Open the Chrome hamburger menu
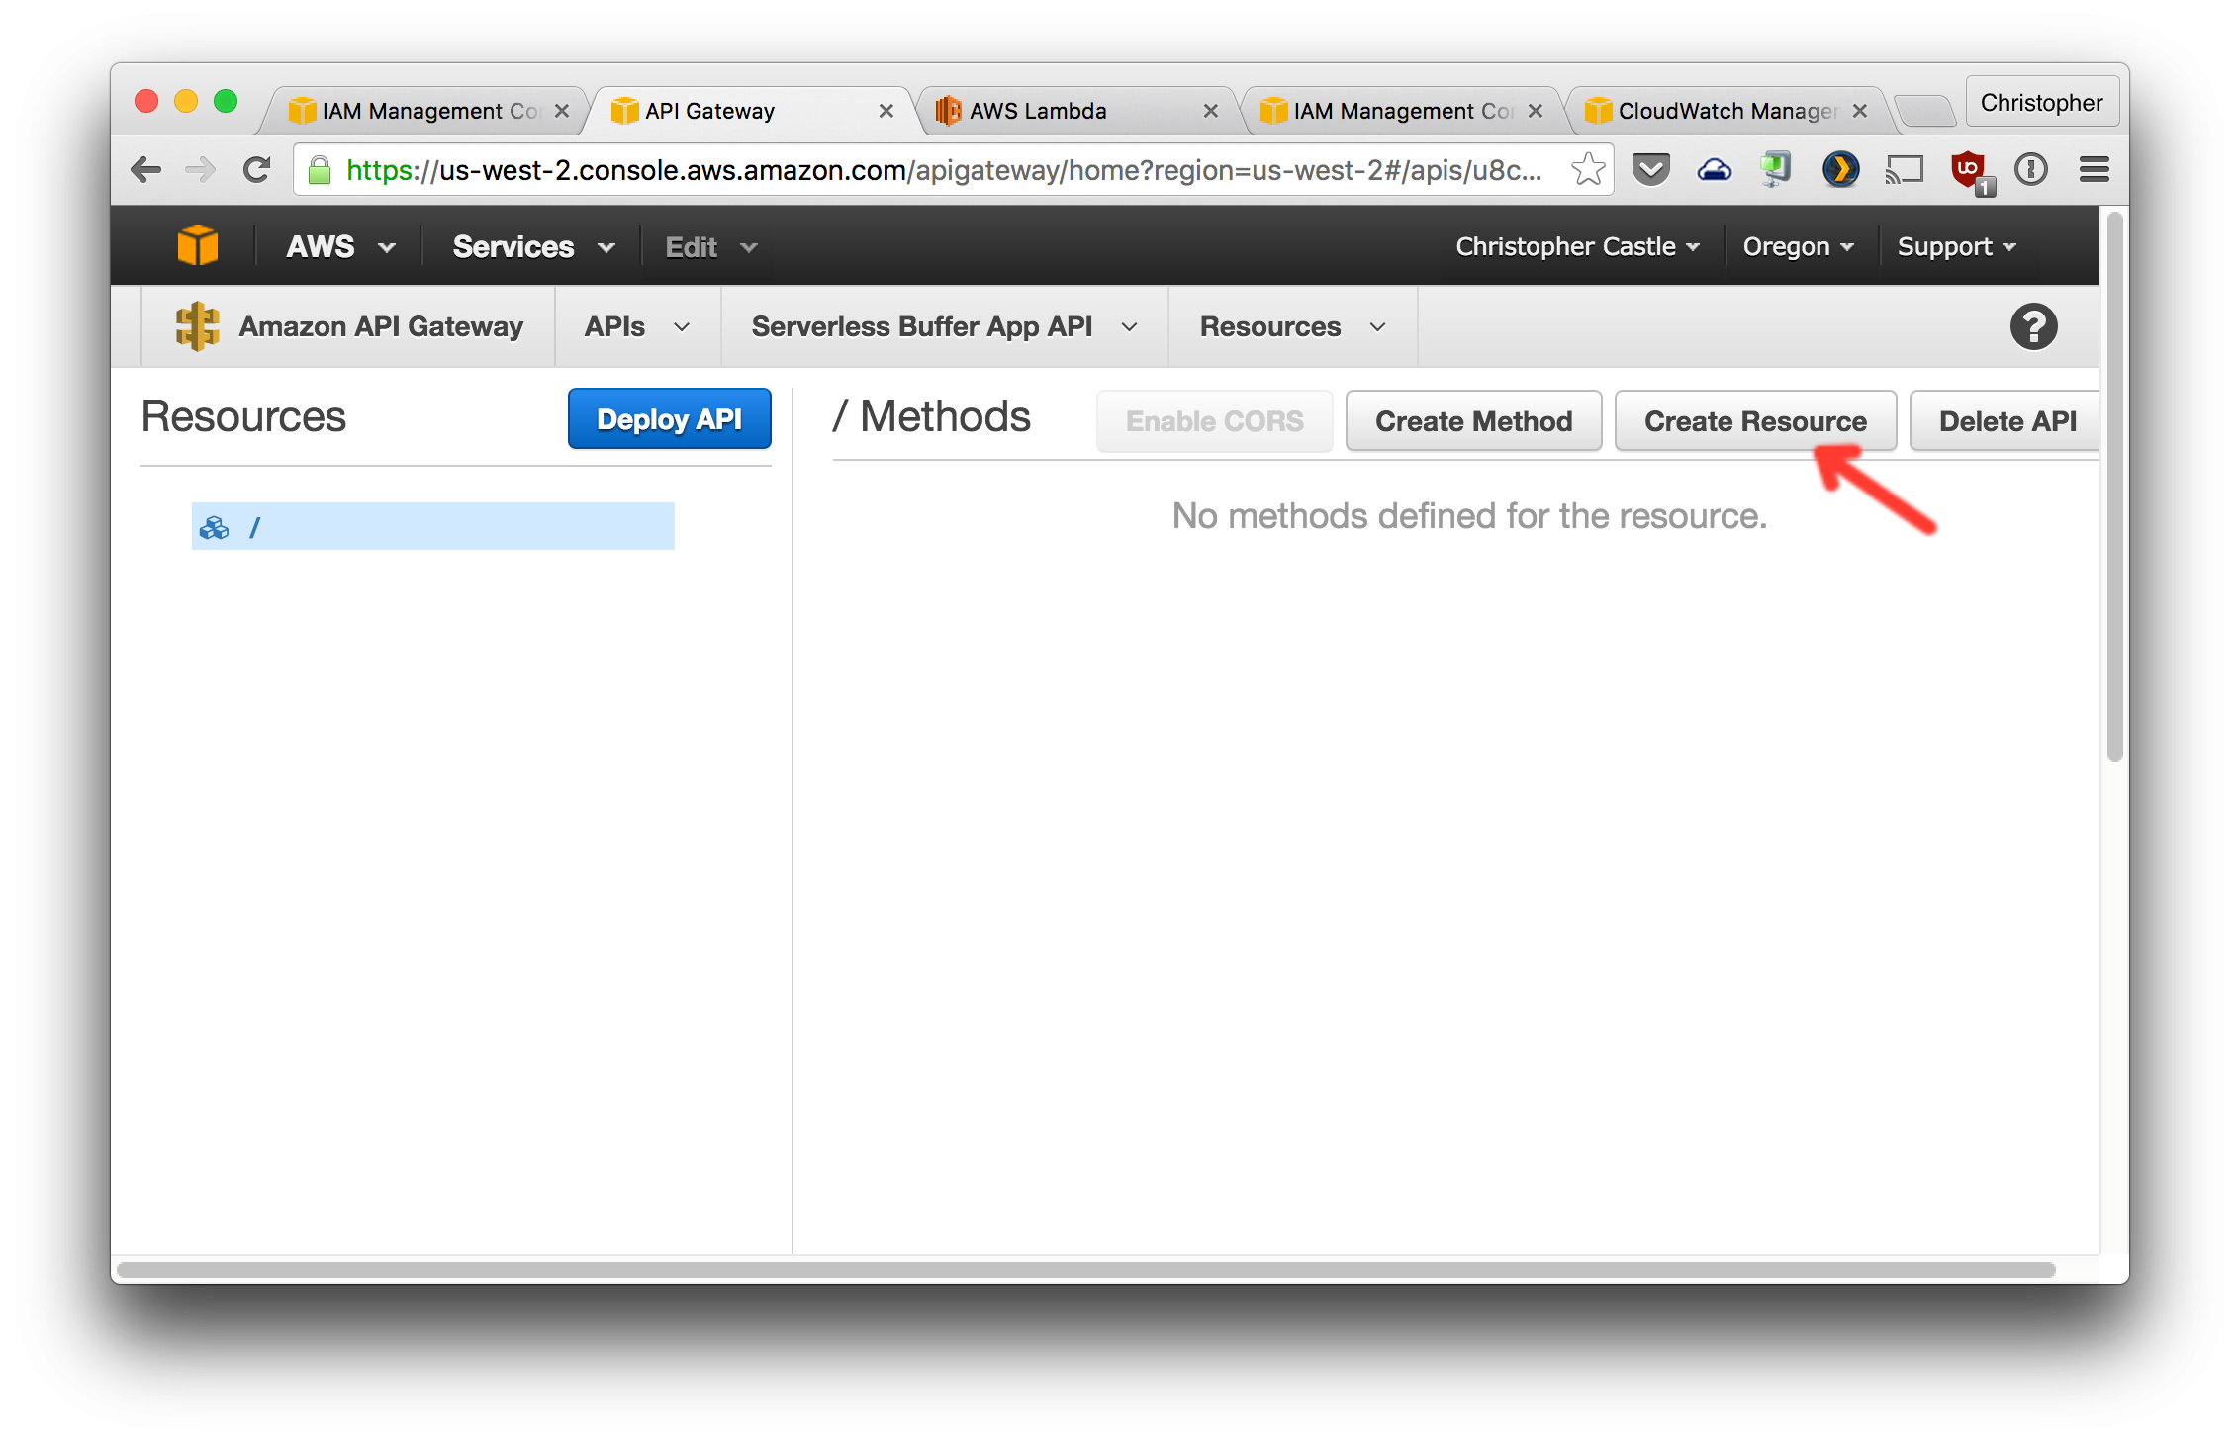The height and width of the screenshot is (1441, 2239). click(x=2094, y=170)
